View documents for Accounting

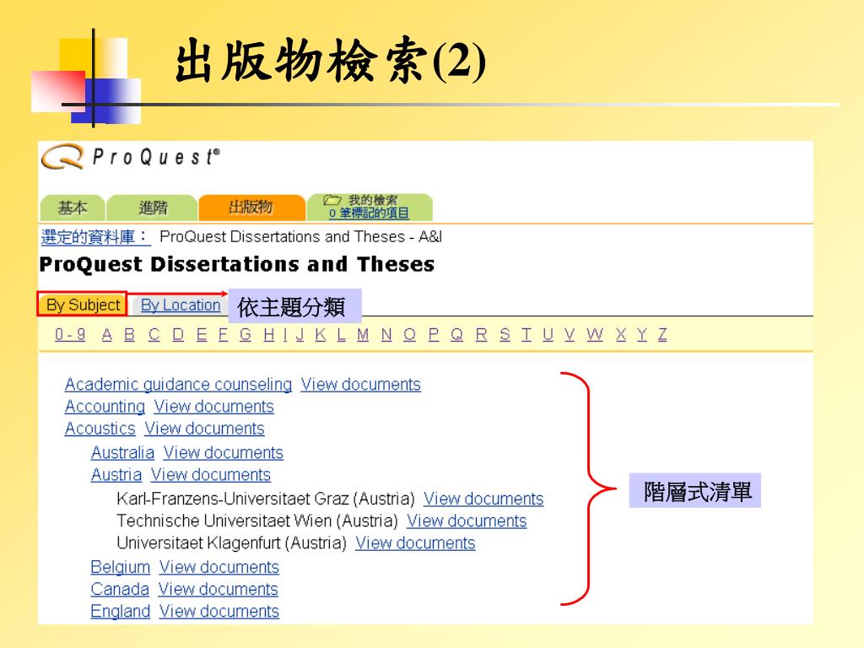point(213,406)
